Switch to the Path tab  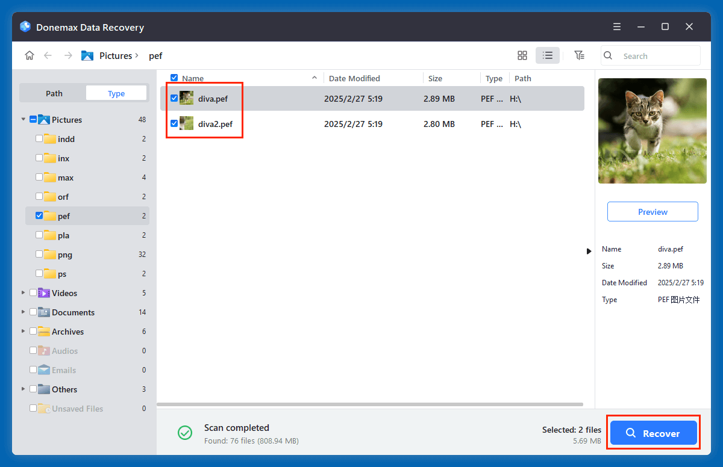pyautogui.click(x=54, y=93)
